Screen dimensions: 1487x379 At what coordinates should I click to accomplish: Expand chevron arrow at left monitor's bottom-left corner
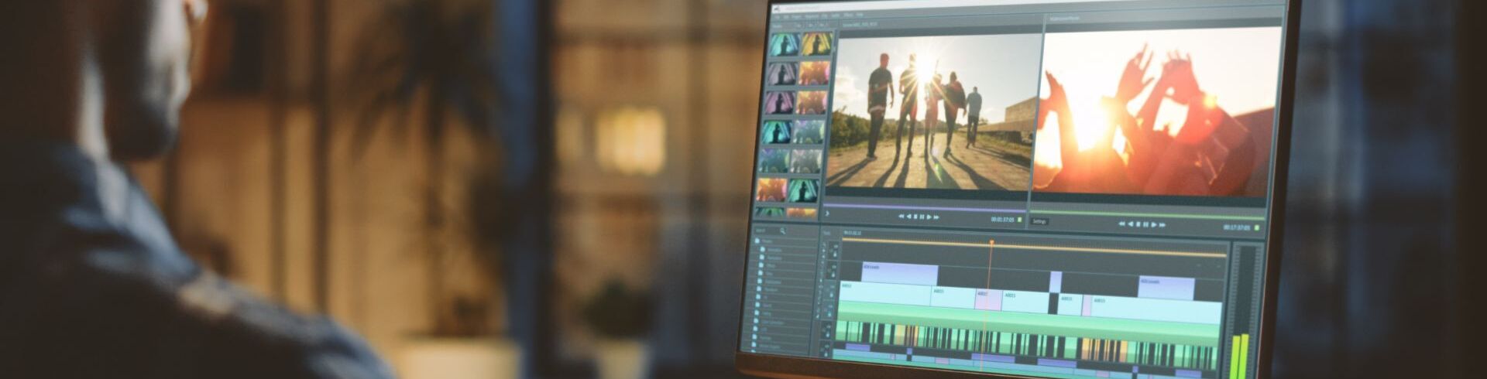coord(827,213)
